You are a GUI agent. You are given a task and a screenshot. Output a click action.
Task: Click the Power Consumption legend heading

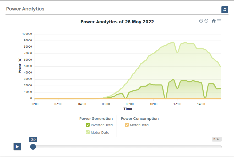pyautogui.click(x=140, y=119)
